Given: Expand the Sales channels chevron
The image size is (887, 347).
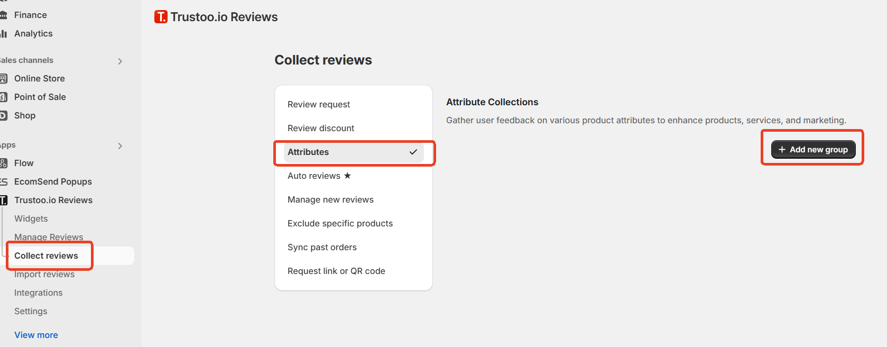Looking at the screenshot, I should [x=120, y=61].
